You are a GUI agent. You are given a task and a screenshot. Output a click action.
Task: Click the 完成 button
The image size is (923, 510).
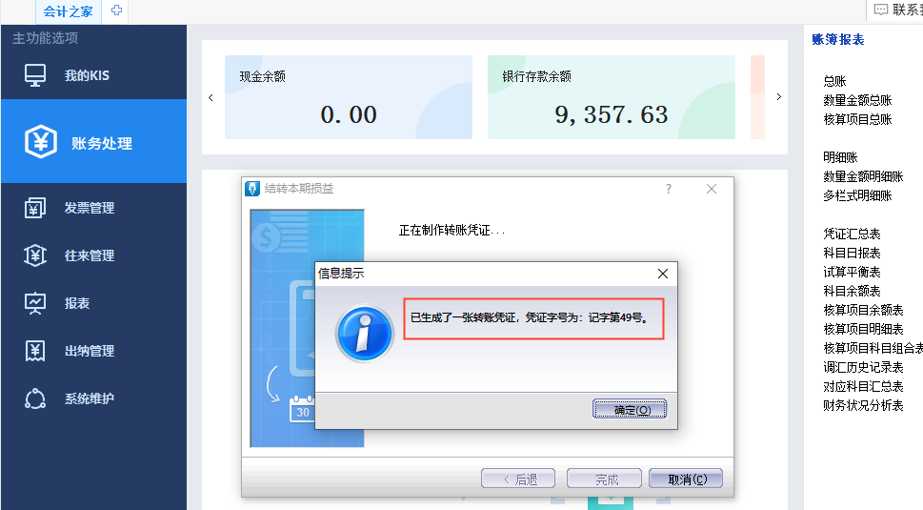coord(604,479)
